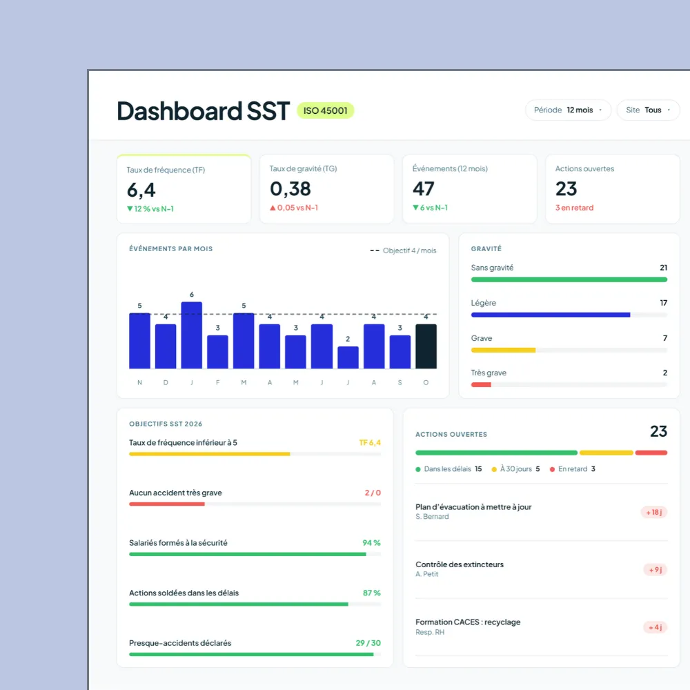Viewport: 690px width, 690px height.
Task: Click the dashed line marker beside Objectif 4 / mois
Action: point(375,250)
